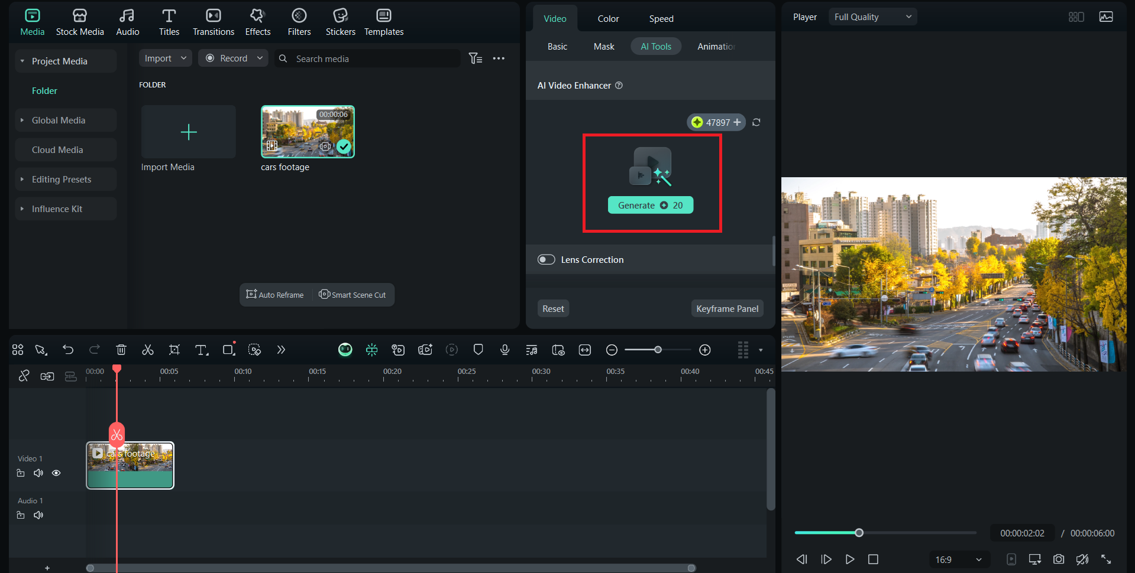The height and width of the screenshot is (573, 1135).
Task: Toggle the auto ripple icon
Action: click(x=47, y=376)
